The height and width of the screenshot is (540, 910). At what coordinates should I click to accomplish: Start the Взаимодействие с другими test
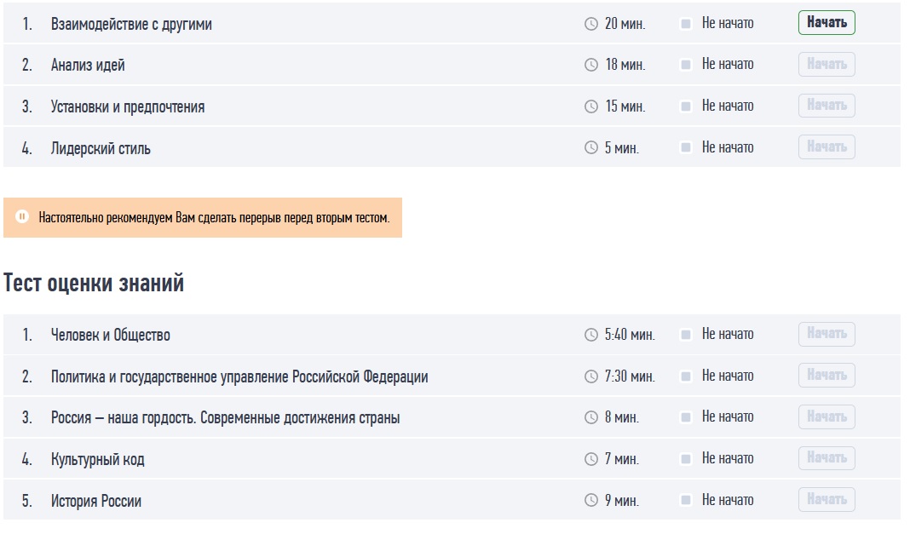(x=826, y=23)
